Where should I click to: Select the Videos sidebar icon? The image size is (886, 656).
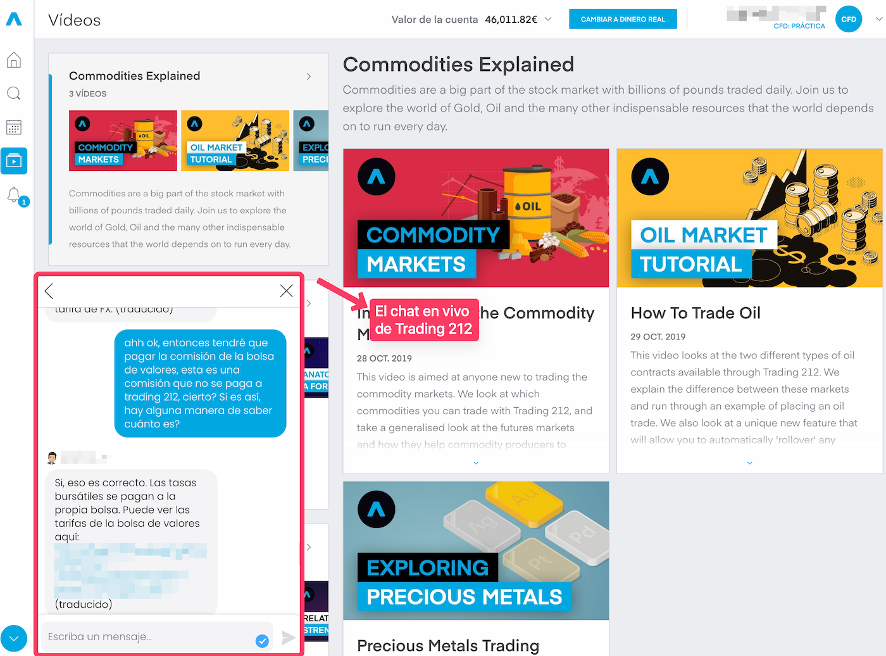14,161
